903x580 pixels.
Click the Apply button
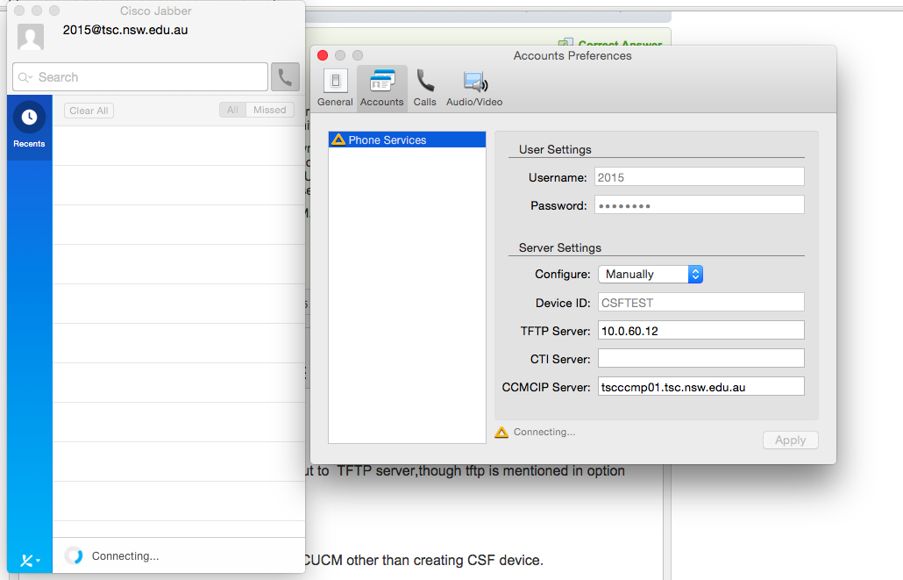790,440
